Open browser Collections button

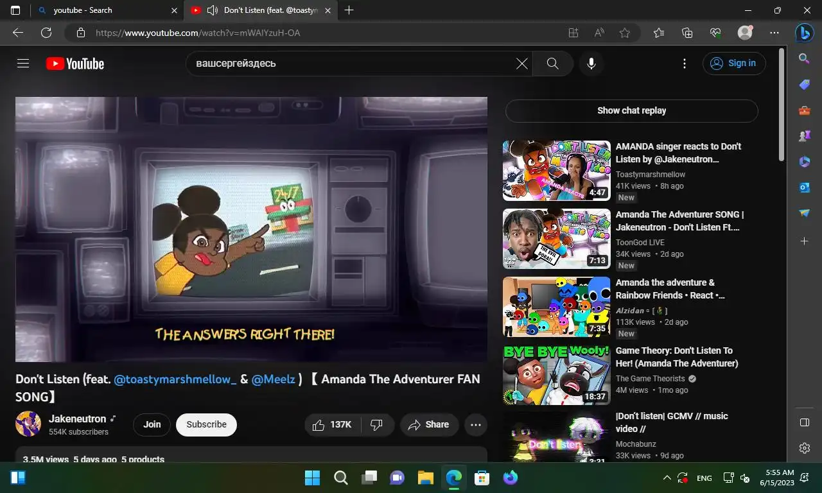coord(687,33)
